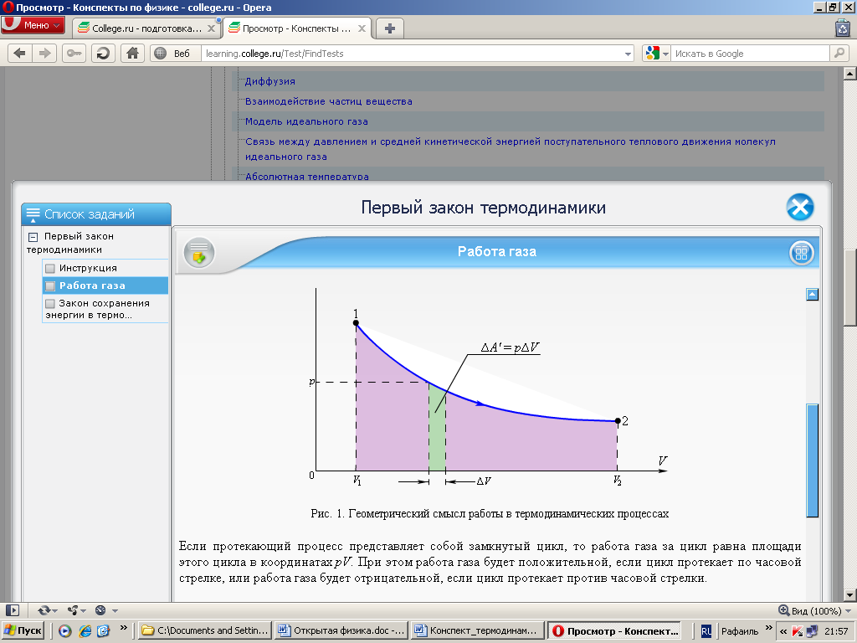Tick the Инструкция checkbox
The width and height of the screenshot is (857, 643).
pos(50,269)
